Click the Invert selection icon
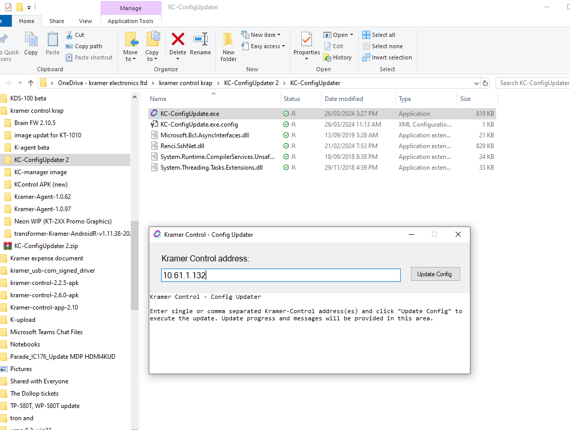570x430 pixels. click(x=366, y=57)
